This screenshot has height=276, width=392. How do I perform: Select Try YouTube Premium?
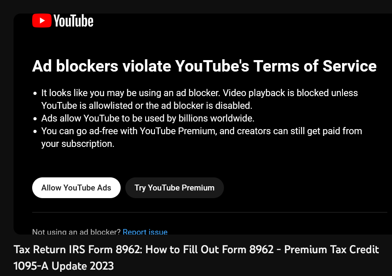click(x=174, y=188)
